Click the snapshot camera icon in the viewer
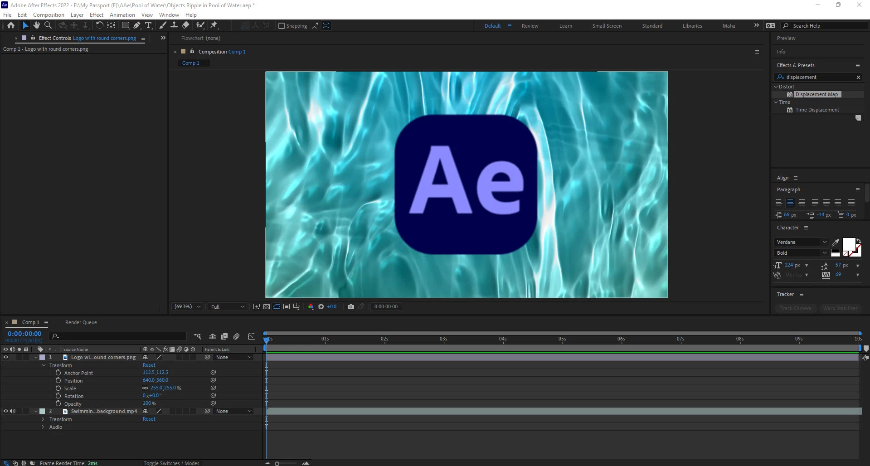This screenshot has height=466, width=870. pos(350,307)
